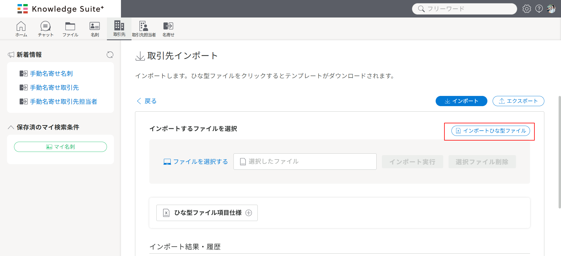
Task: Open the 取引先担当者 tab
Action: [x=144, y=29]
